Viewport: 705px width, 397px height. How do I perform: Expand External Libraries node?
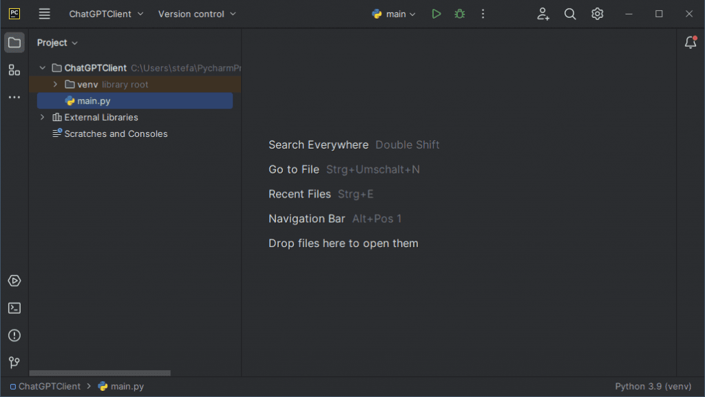(x=43, y=118)
